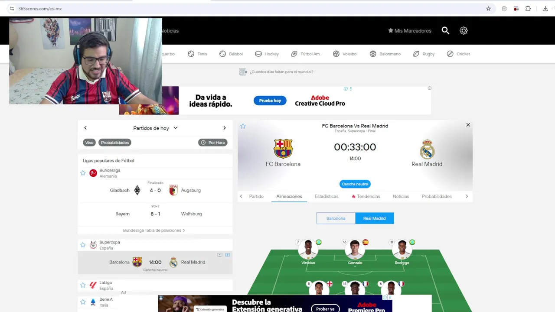Favorite the Supercopa league star
Image resolution: width=555 pixels, height=312 pixels.
83,245
